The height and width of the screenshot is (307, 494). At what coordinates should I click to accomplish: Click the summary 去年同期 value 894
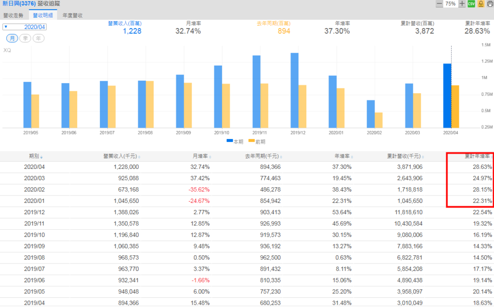coord(284,31)
